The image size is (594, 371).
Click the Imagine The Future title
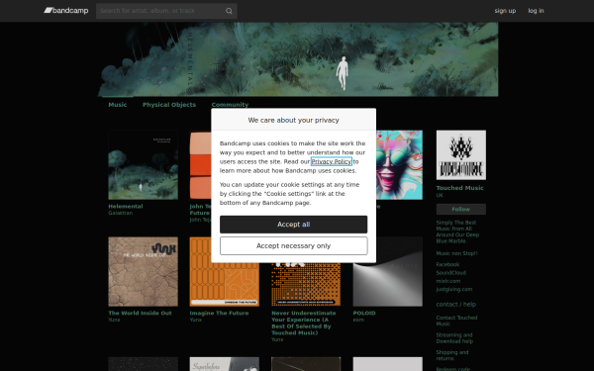(x=219, y=313)
